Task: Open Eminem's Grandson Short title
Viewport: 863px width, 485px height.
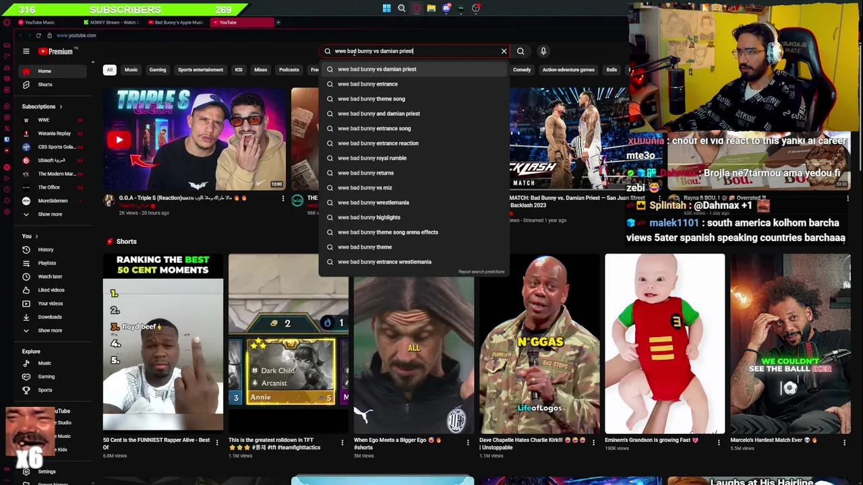Action: 651,441
